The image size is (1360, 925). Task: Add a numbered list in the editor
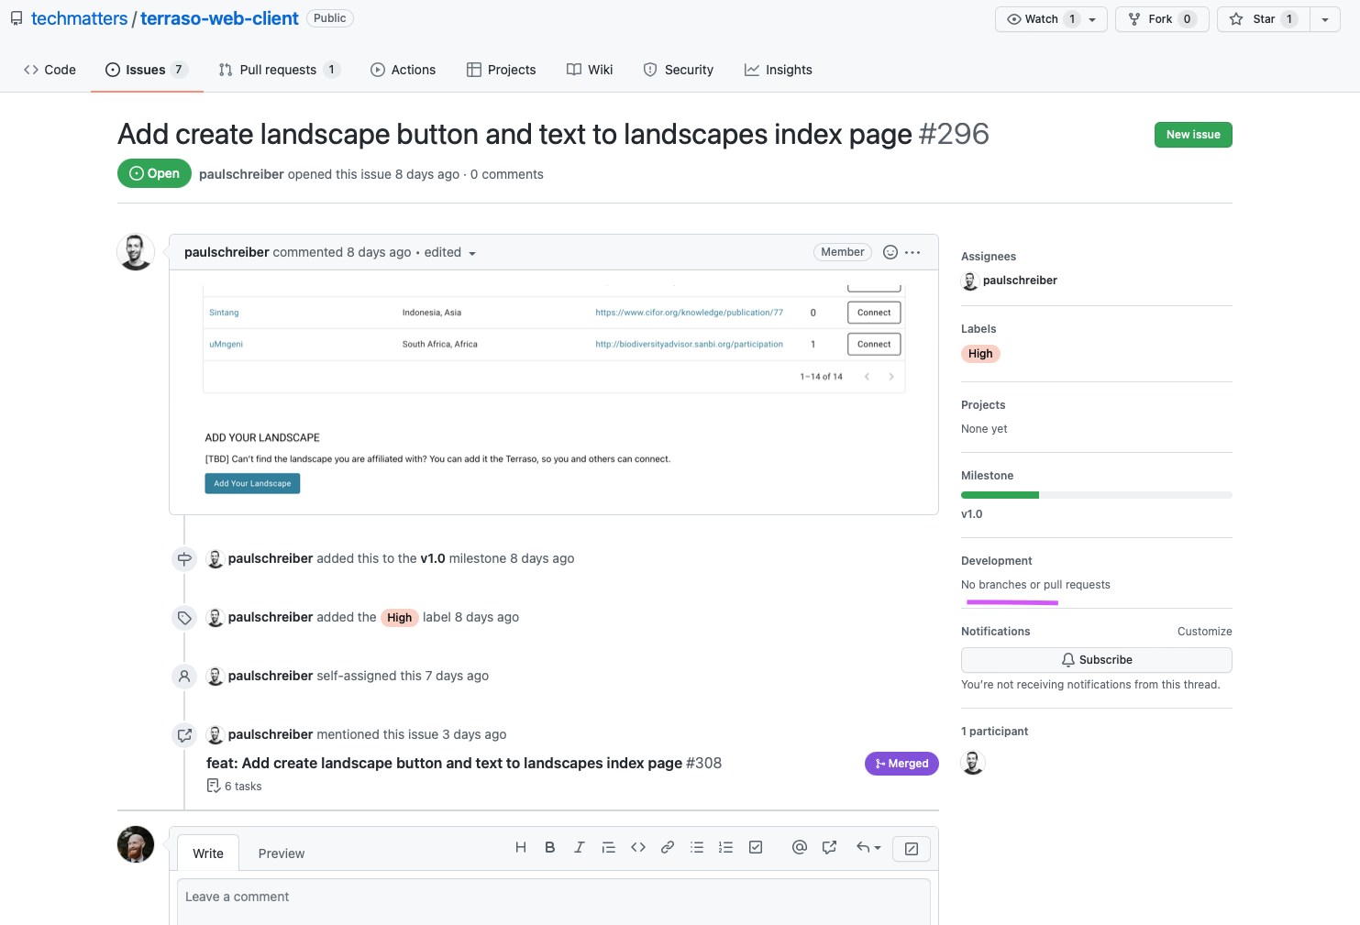click(x=726, y=848)
